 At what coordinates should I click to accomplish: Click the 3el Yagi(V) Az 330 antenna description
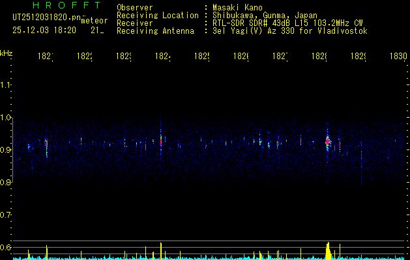pyautogui.click(x=290, y=31)
